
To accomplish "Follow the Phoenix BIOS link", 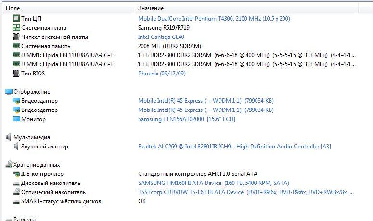I will (162, 74).
